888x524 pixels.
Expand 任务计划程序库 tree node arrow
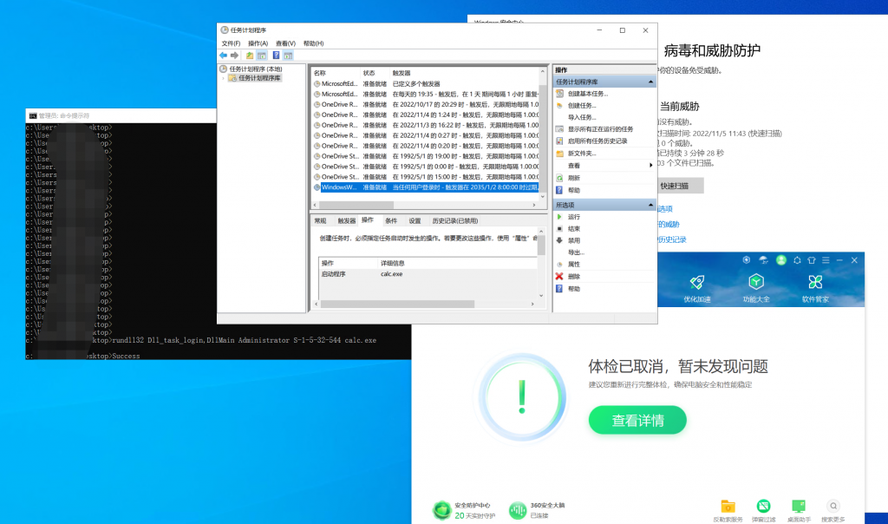(x=224, y=78)
